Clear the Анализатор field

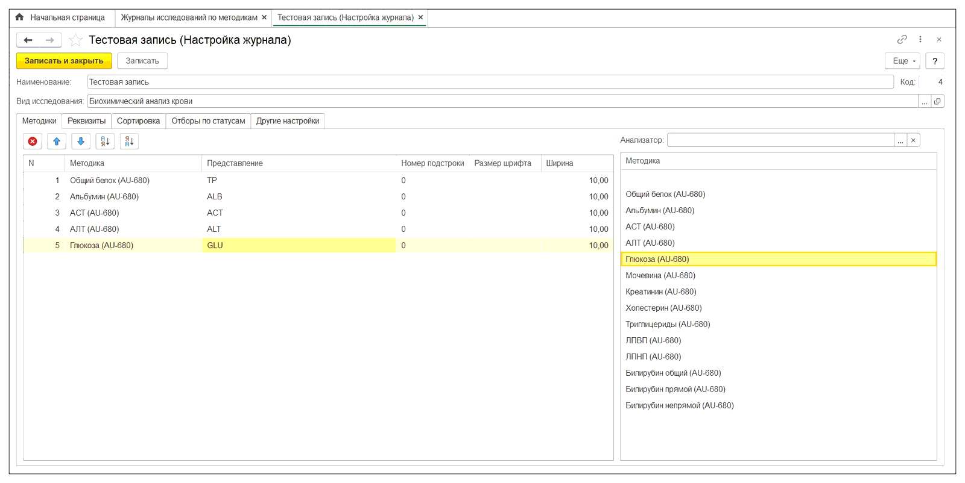click(913, 140)
